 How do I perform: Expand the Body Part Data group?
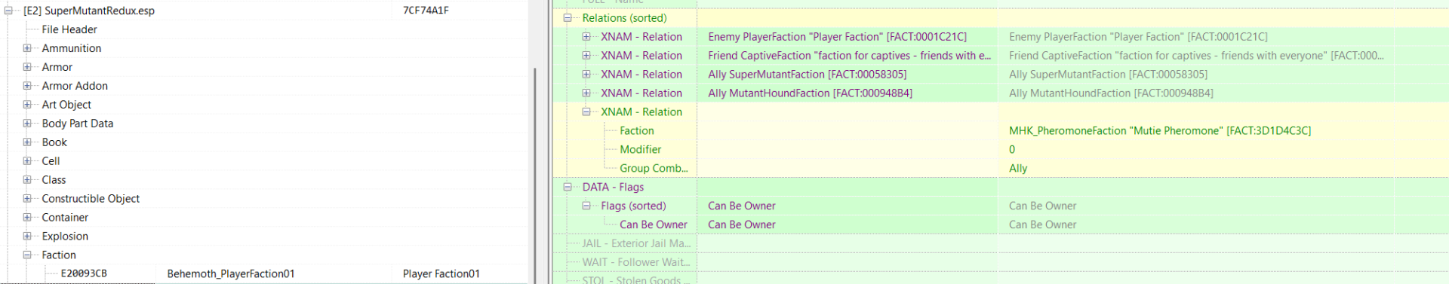coord(27,124)
